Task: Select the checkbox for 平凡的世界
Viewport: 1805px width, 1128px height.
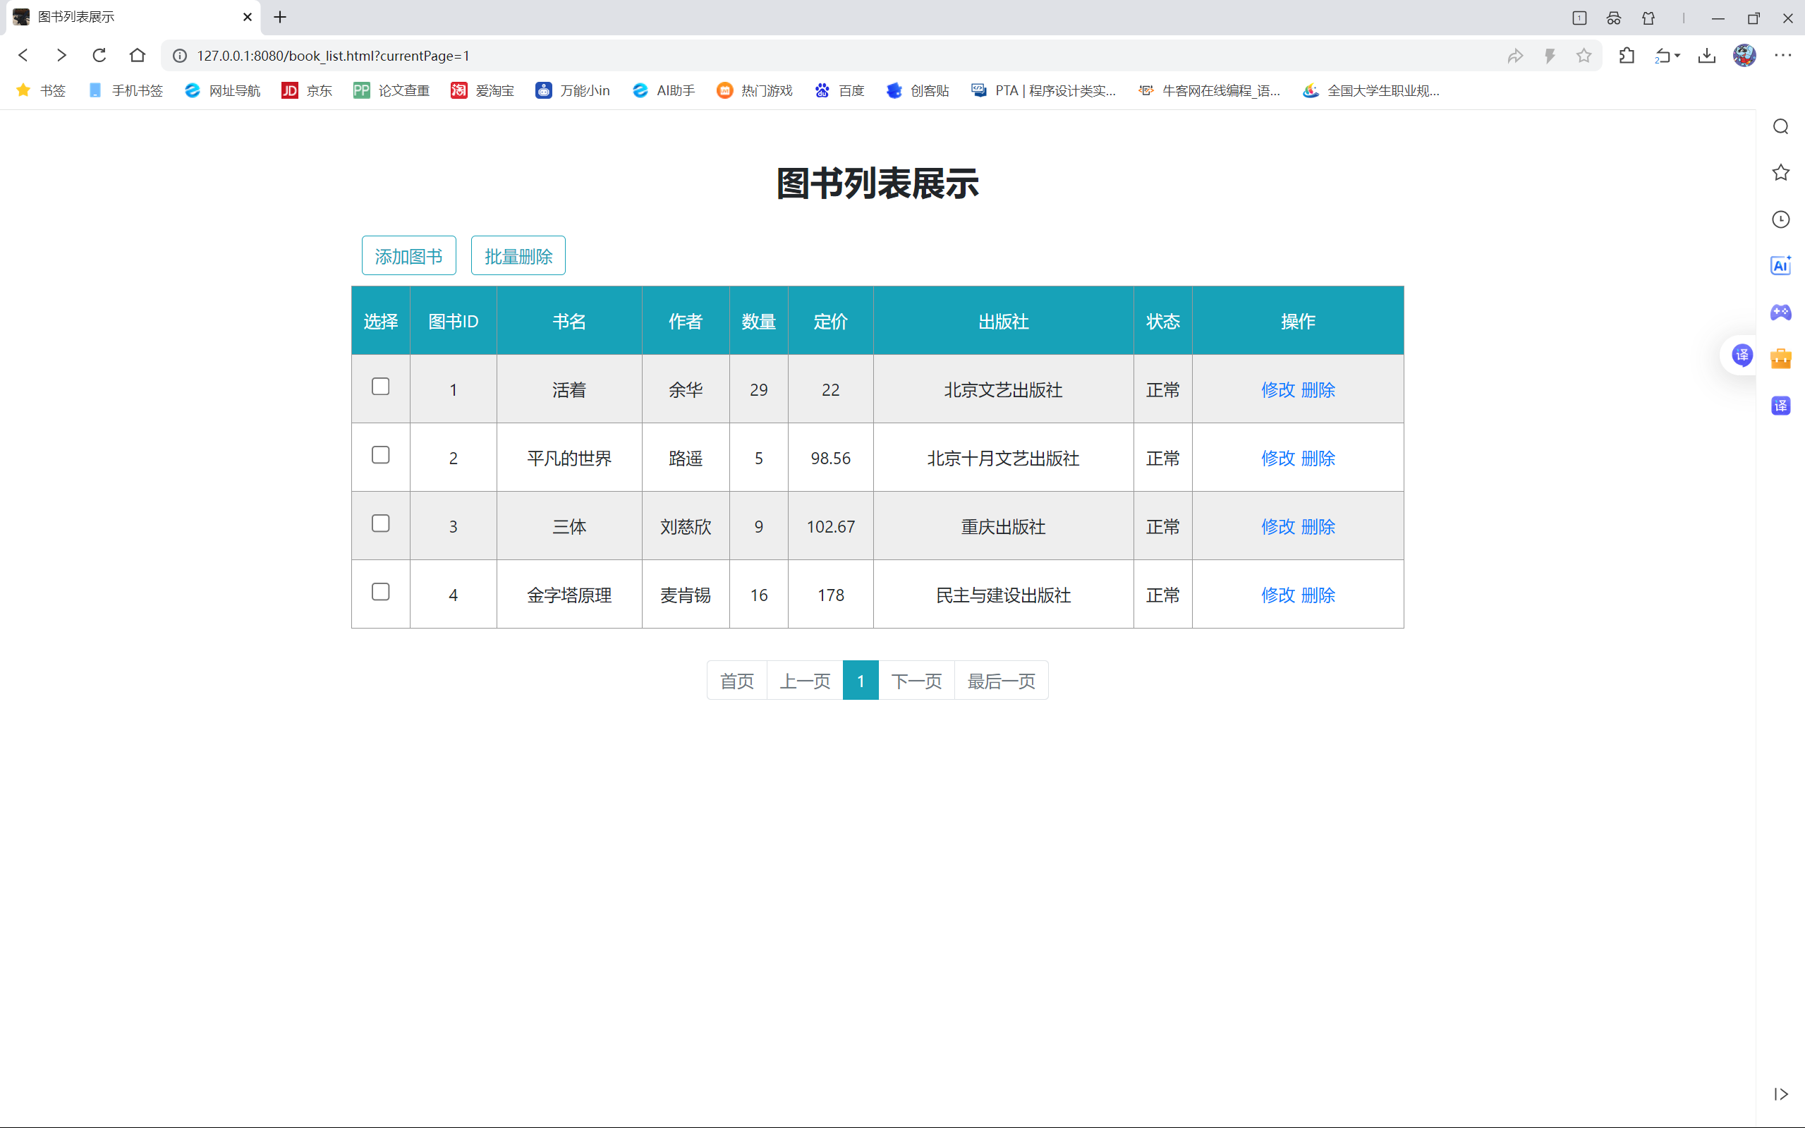Action: pos(380,455)
